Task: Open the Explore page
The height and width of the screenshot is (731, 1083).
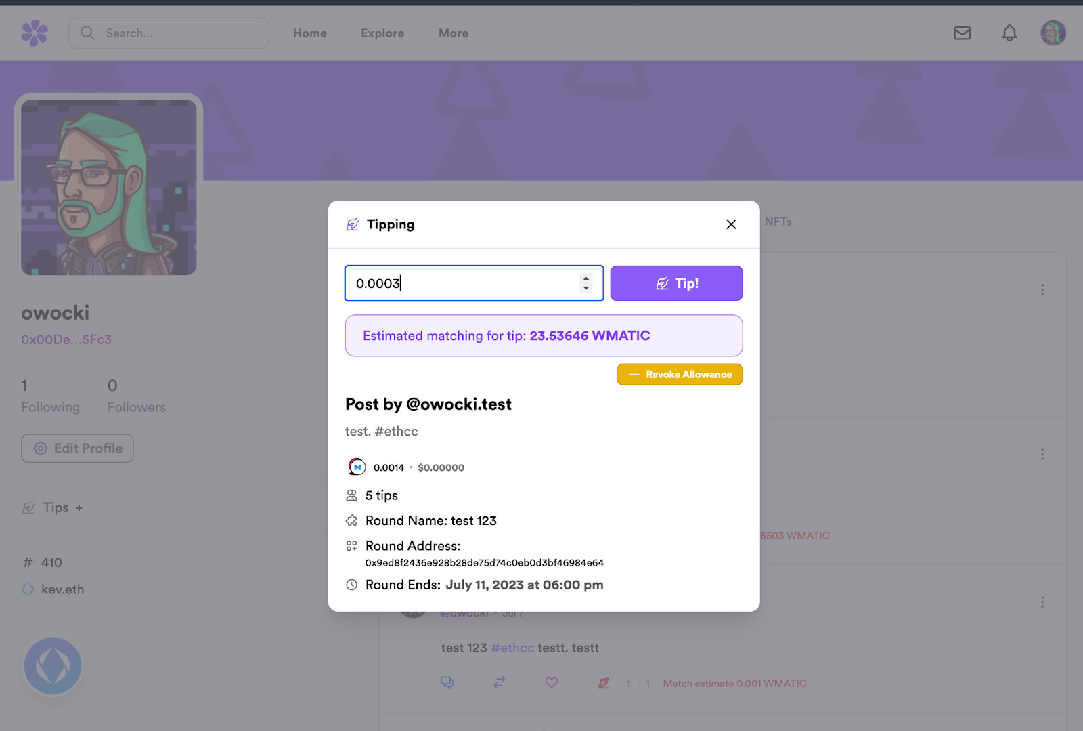Action: (x=382, y=33)
